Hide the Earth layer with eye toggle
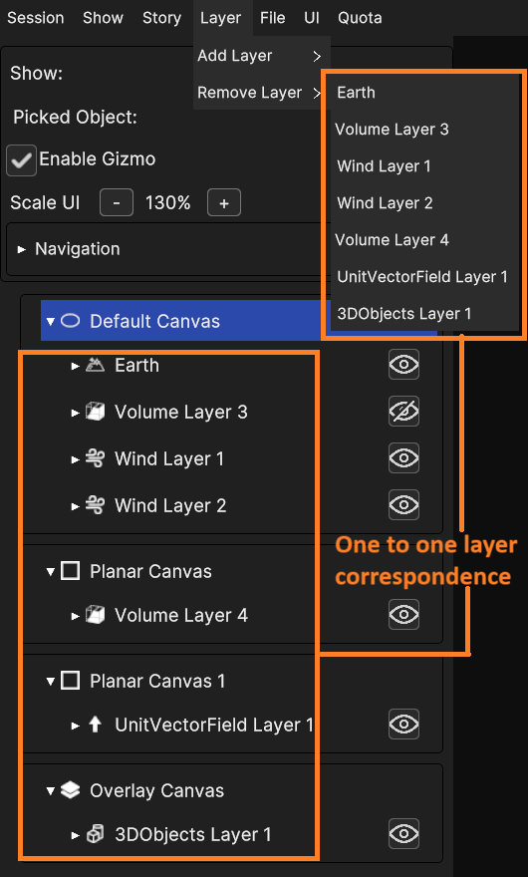The image size is (528, 877). click(403, 365)
